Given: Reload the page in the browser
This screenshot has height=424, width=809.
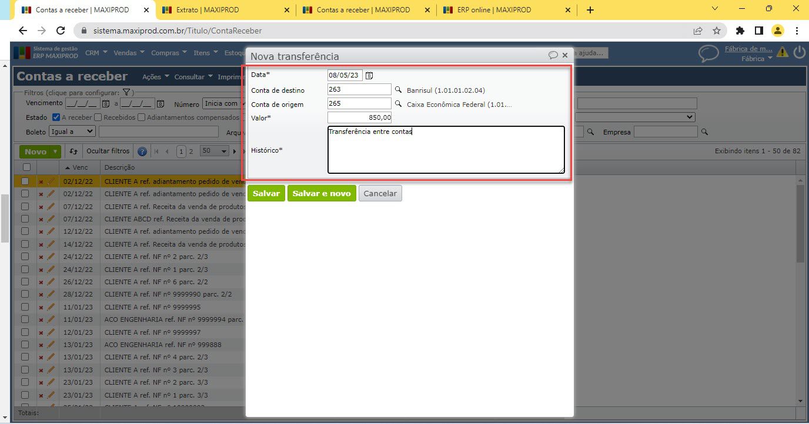Looking at the screenshot, I should [60, 31].
